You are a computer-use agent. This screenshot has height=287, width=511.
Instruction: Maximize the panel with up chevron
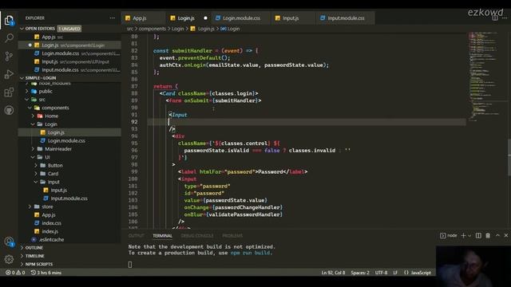point(497,235)
